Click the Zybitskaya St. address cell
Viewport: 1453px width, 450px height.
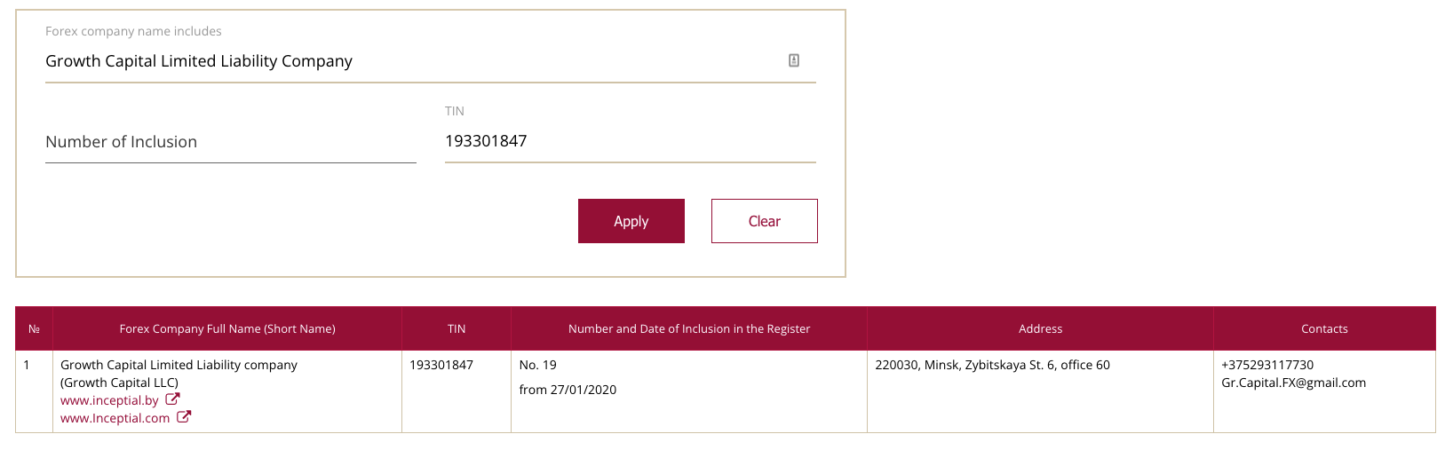pos(1040,391)
